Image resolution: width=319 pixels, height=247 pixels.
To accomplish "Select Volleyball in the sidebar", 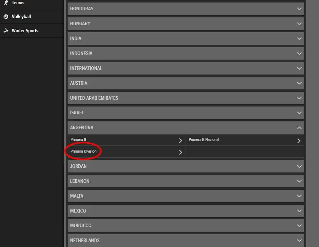I will point(21,17).
